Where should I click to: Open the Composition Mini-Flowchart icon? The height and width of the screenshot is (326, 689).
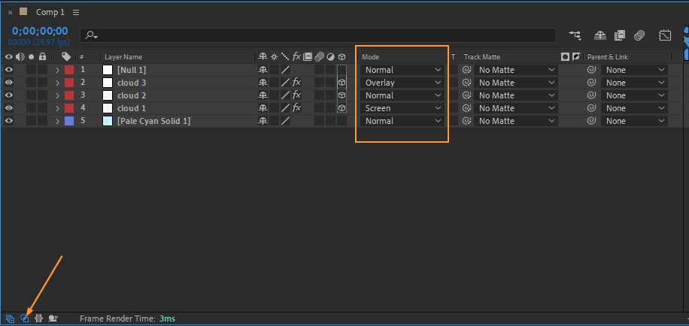[x=575, y=35]
